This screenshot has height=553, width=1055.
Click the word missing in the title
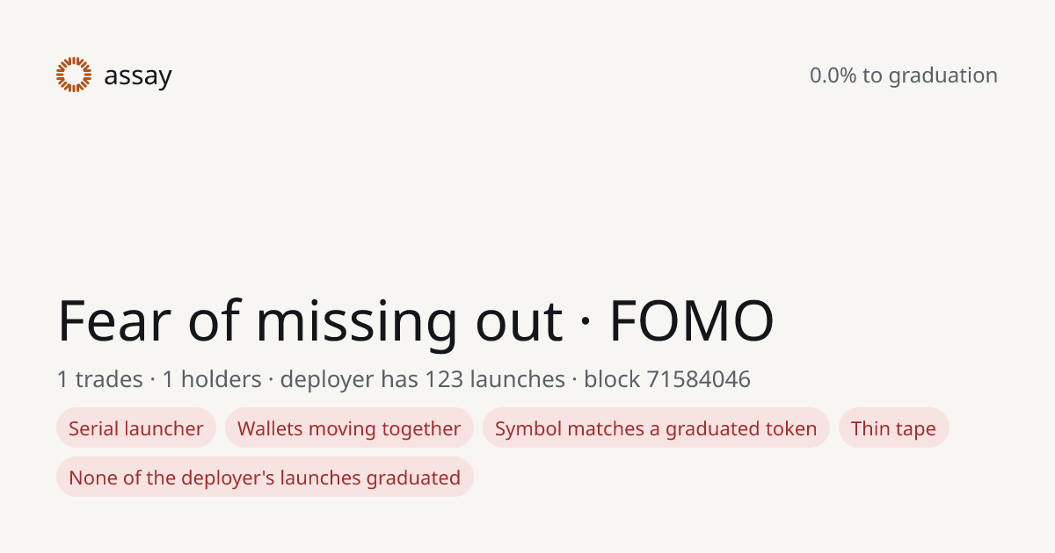pos(357,323)
